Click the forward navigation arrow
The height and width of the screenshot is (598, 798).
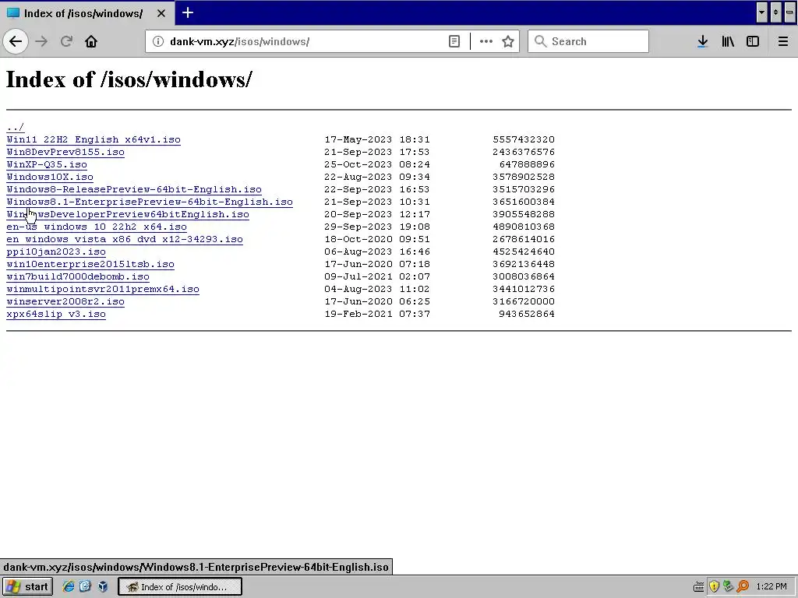[41, 41]
